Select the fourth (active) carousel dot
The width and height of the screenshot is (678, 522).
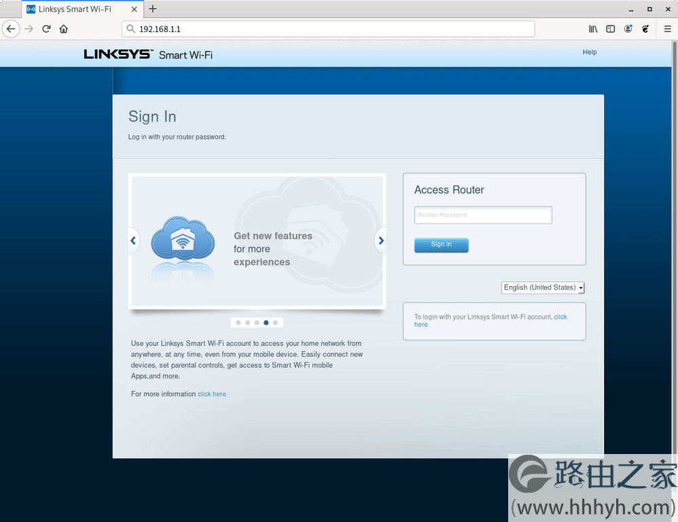[266, 323]
